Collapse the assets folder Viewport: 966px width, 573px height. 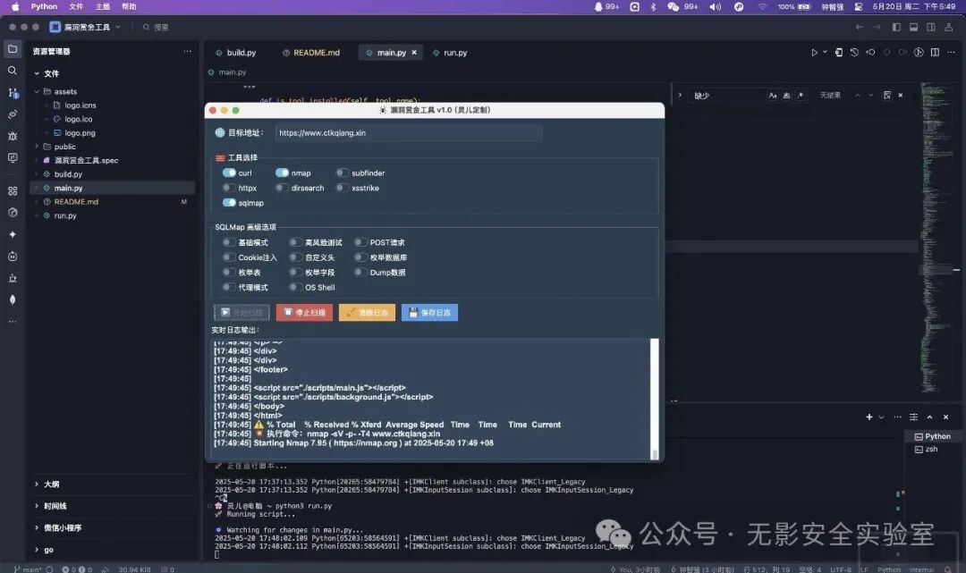37,91
